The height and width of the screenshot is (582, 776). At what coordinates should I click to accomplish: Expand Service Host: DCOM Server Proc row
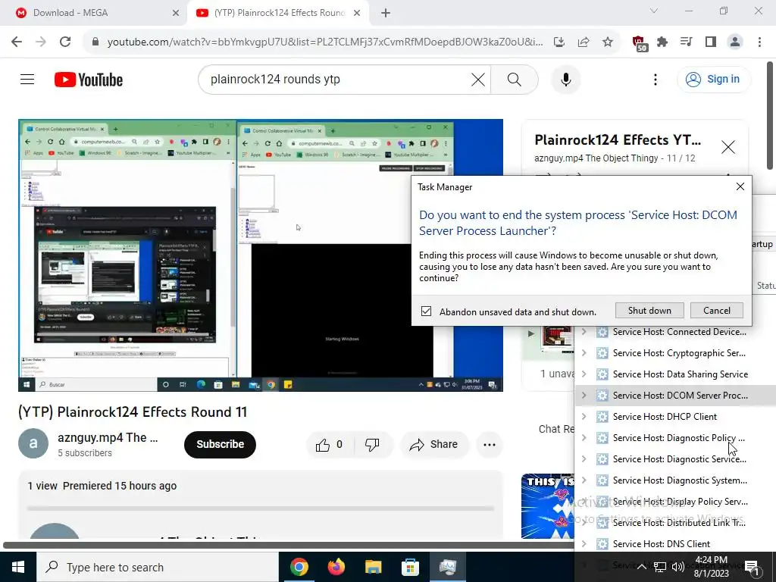[584, 396]
